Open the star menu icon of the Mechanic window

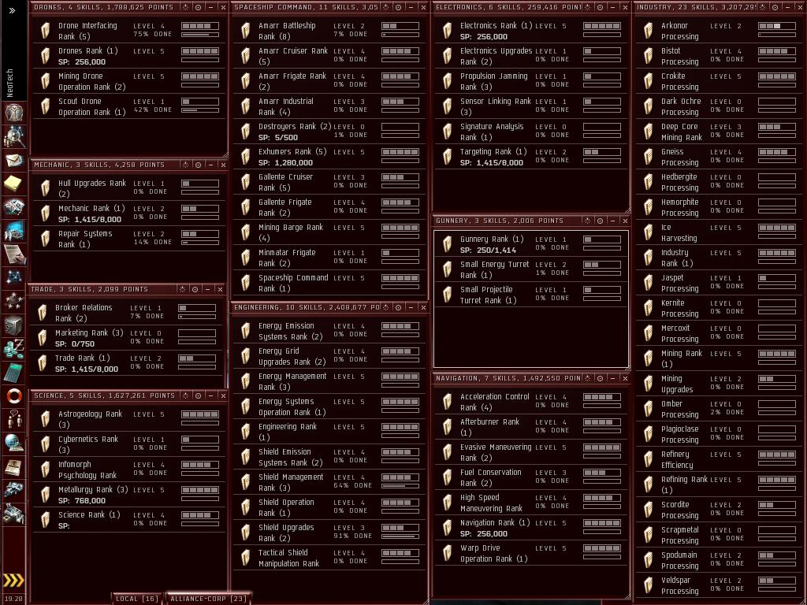coord(186,165)
